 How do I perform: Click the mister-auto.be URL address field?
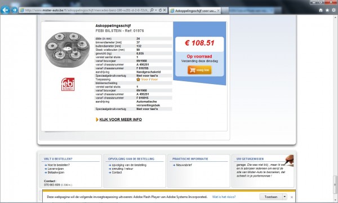click(x=87, y=10)
